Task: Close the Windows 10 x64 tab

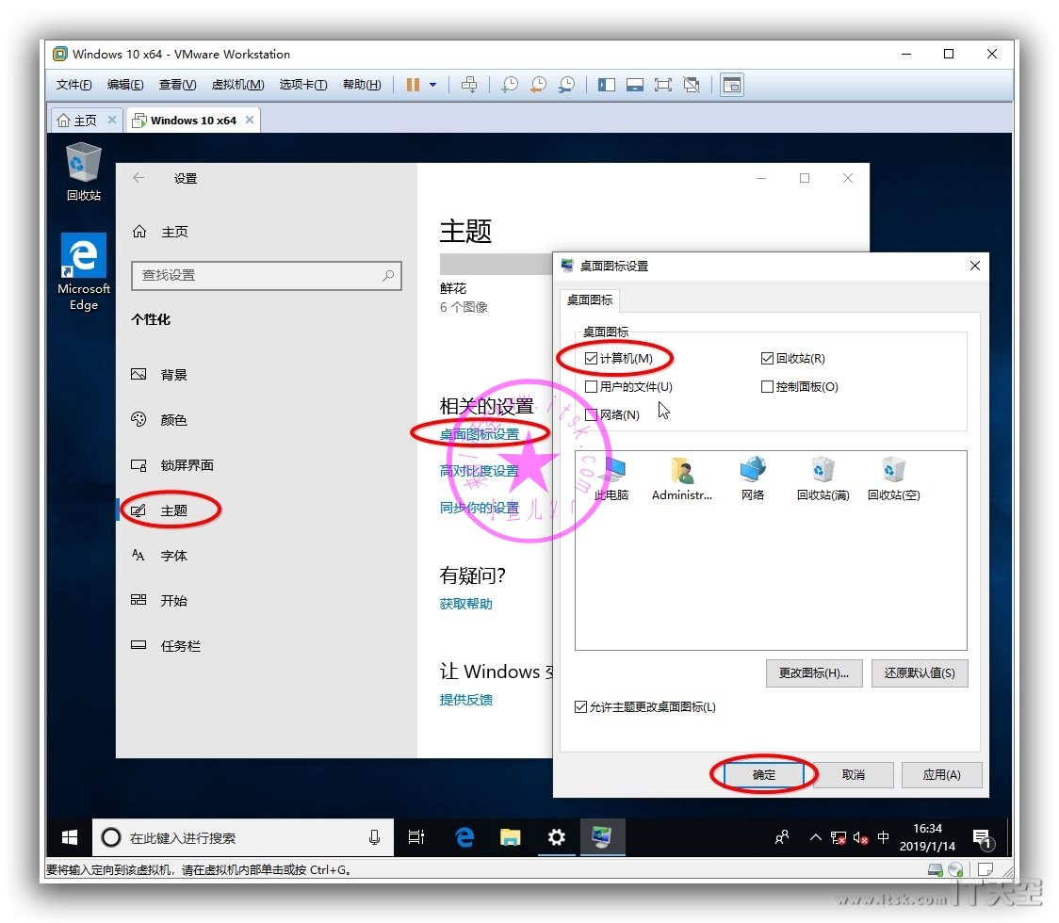Action: (250, 120)
